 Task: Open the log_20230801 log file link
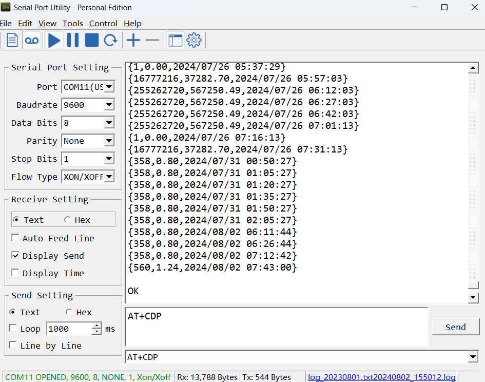[382, 377]
